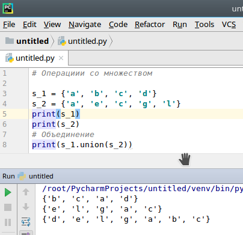Close the untitled.py editor tab
243x235 pixels.
pyautogui.click(x=61, y=58)
